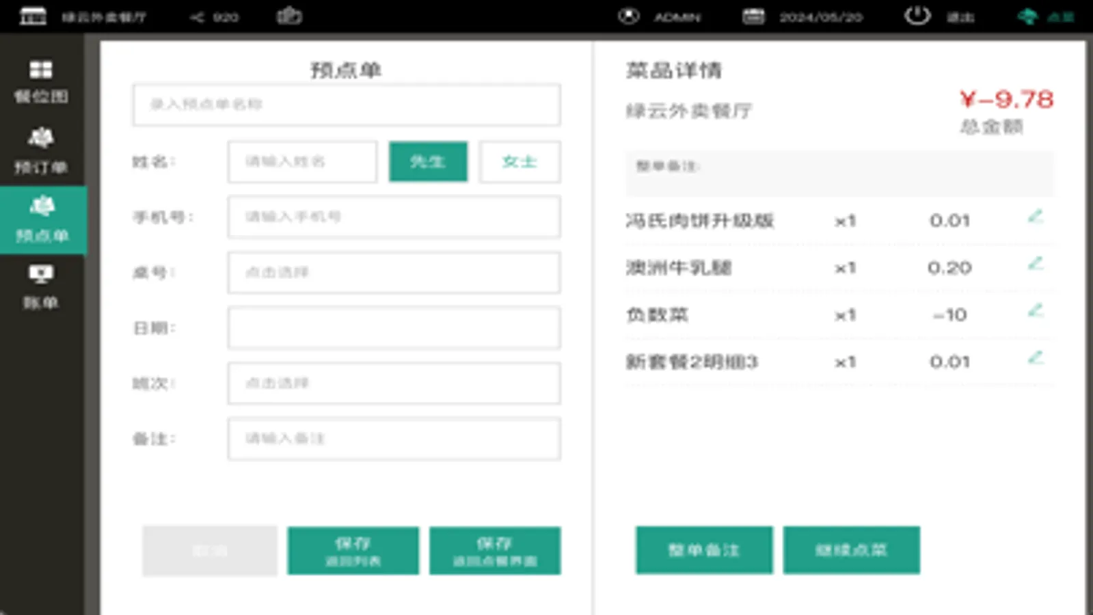Click the 澳洲牛乳腿 dish name
The width and height of the screenshot is (1093, 615).
(679, 268)
